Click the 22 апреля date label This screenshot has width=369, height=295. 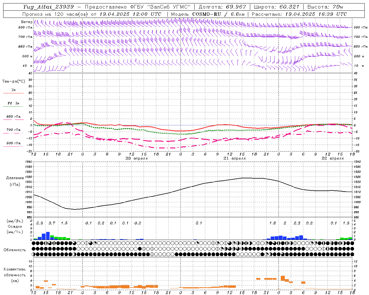point(333,158)
